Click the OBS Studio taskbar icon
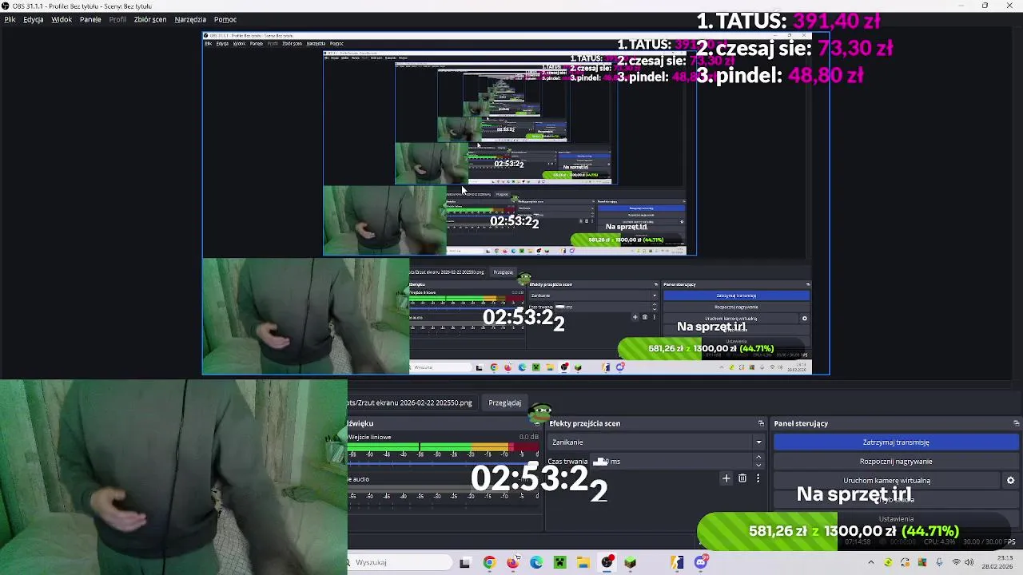1023x575 pixels. [607, 563]
